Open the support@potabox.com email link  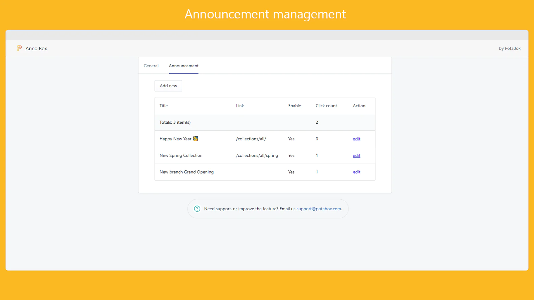point(319,209)
